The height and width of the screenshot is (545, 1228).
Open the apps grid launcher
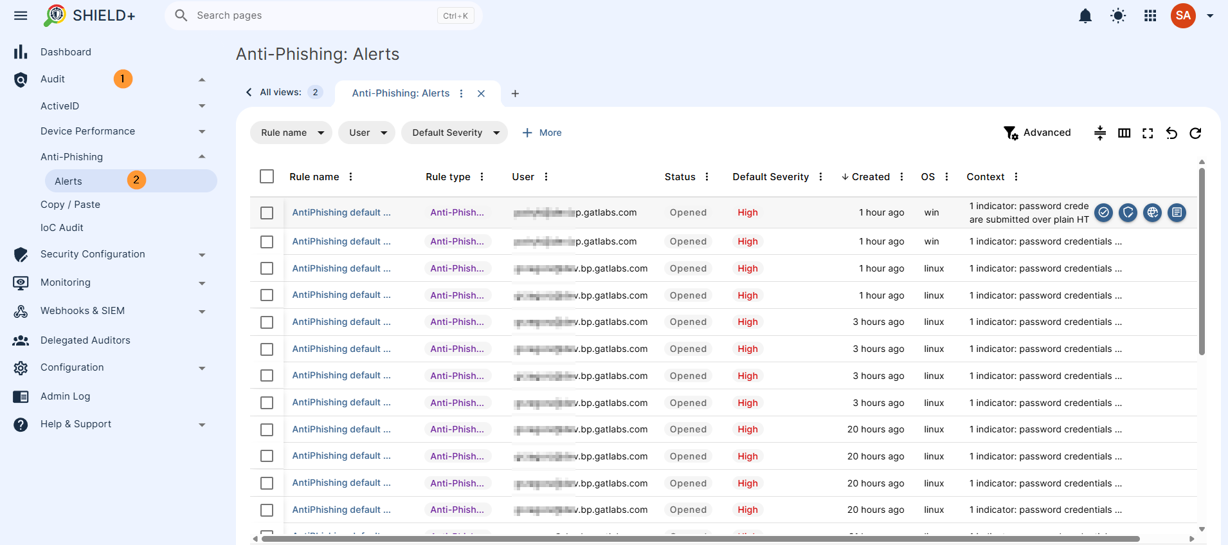(x=1150, y=15)
